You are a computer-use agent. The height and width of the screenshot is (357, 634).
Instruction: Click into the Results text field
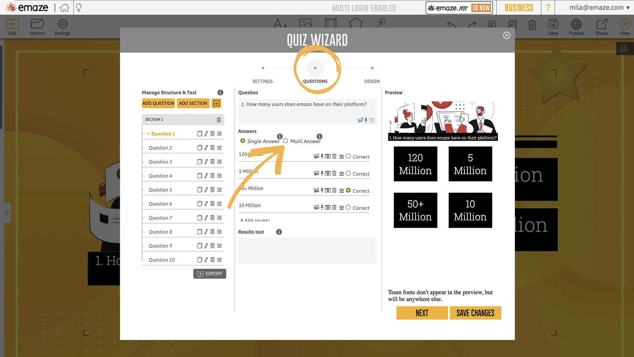click(x=307, y=251)
